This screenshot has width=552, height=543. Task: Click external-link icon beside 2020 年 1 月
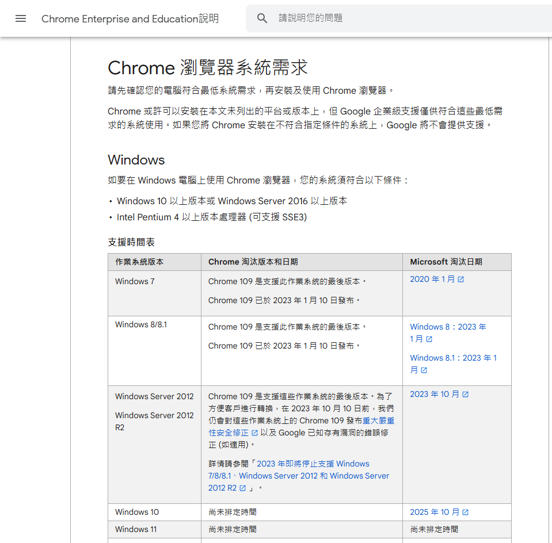(x=460, y=280)
